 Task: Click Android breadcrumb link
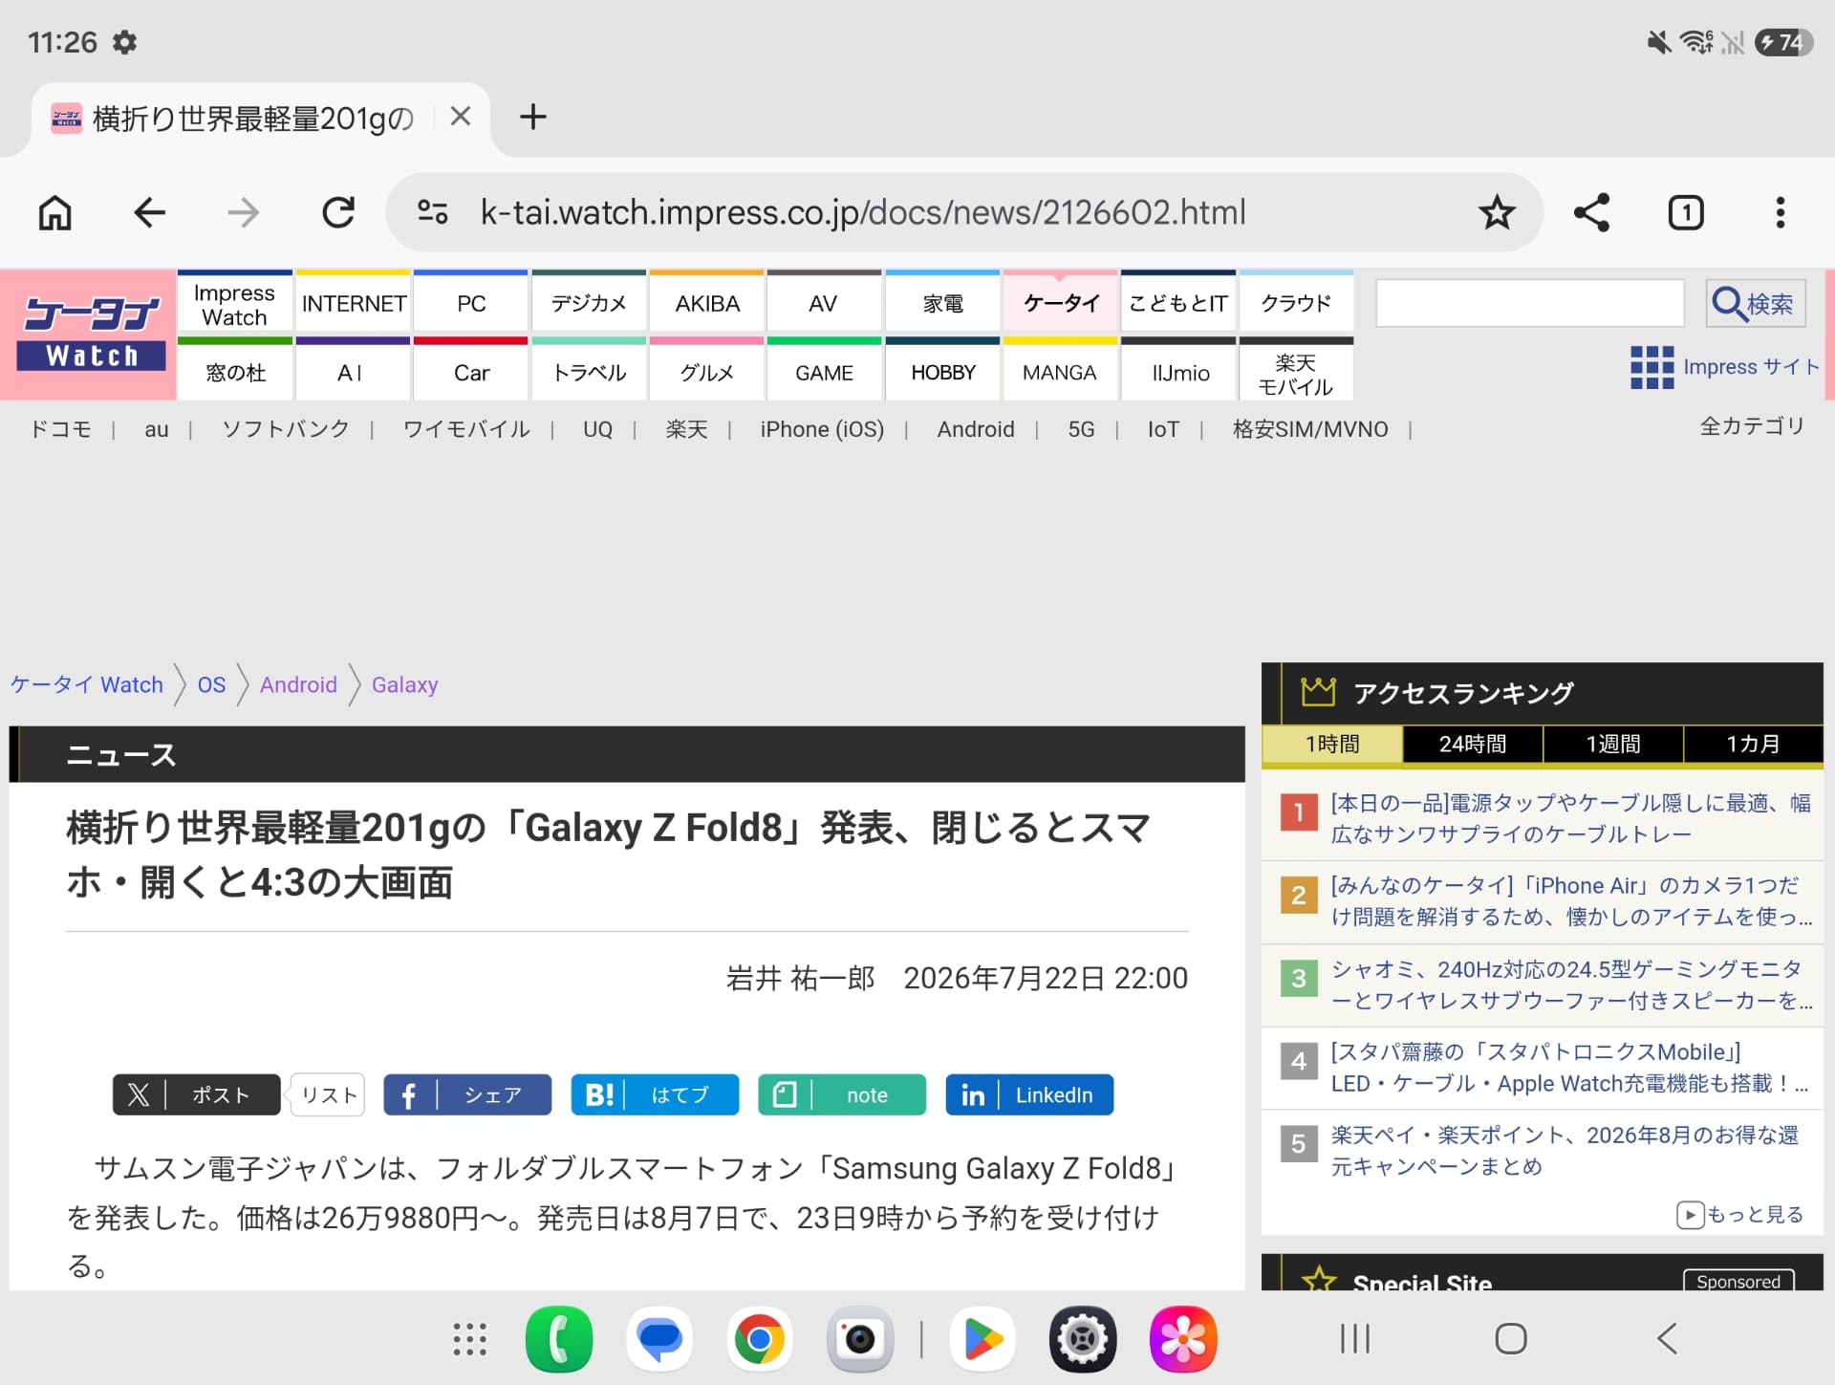[298, 684]
